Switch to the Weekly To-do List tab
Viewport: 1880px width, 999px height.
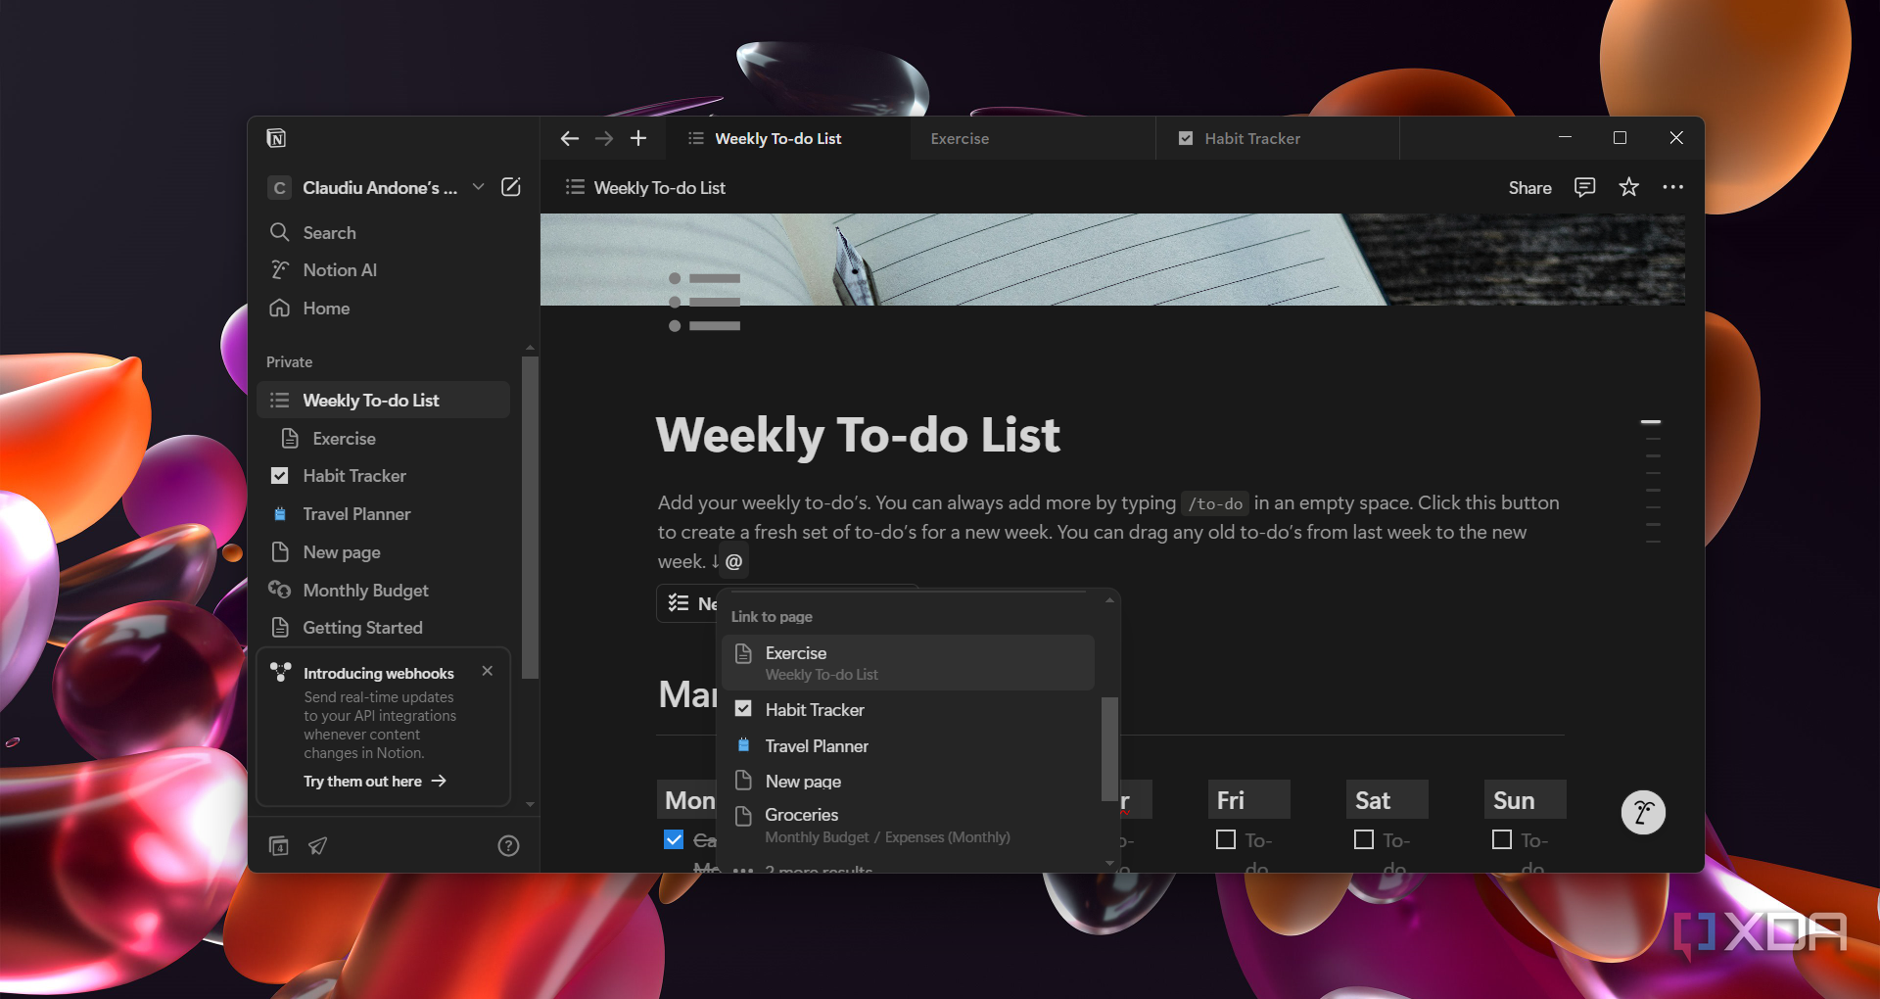coord(788,139)
